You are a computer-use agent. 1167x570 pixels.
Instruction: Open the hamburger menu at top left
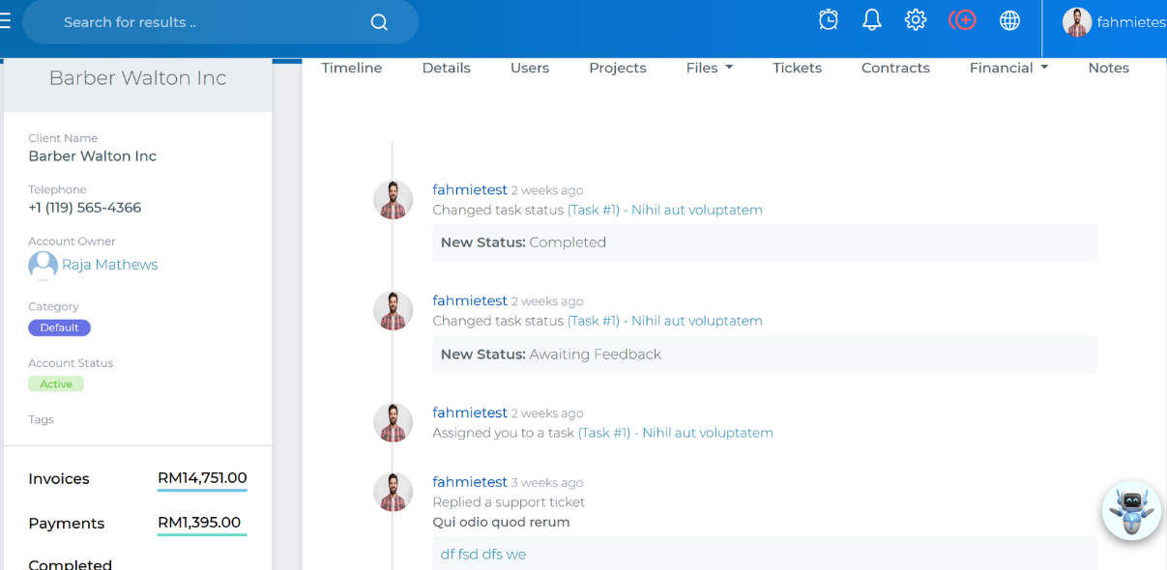coord(5,21)
